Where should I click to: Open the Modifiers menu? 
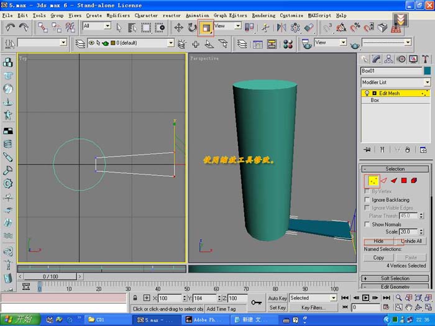click(x=118, y=16)
